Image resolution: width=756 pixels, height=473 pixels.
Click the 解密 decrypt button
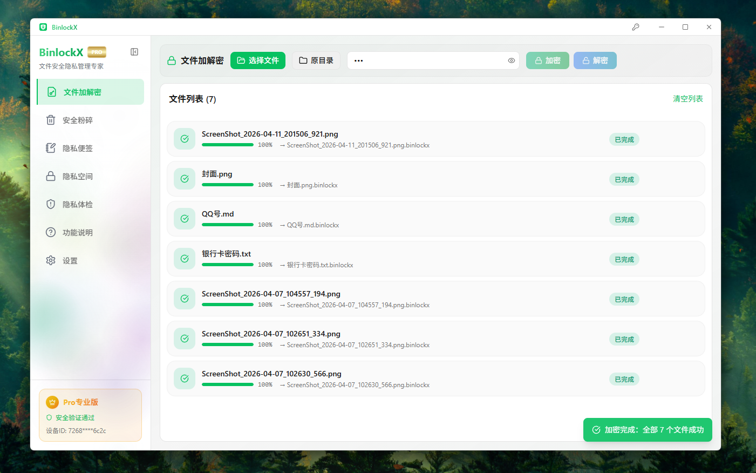point(595,60)
